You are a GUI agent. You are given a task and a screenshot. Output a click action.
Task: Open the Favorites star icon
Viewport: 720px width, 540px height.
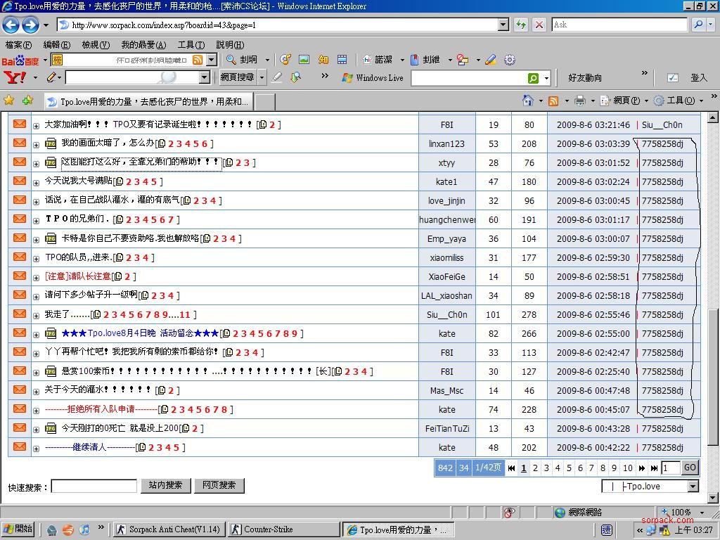tap(9, 101)
